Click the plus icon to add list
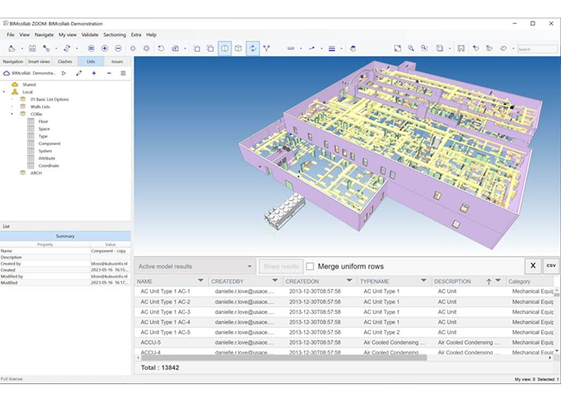Viewport: 561px width, 401px height. pos(94,73)
